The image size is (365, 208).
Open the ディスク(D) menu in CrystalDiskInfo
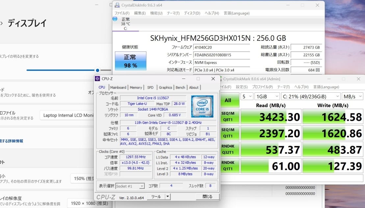coord(192,13)
